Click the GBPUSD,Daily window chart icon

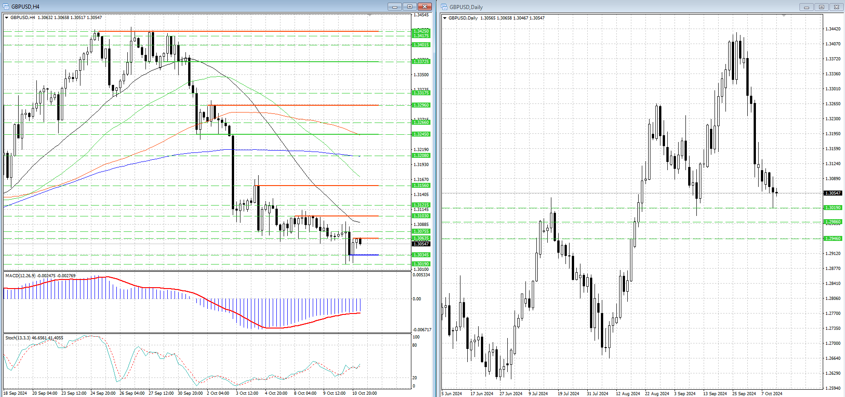[444, 7]
